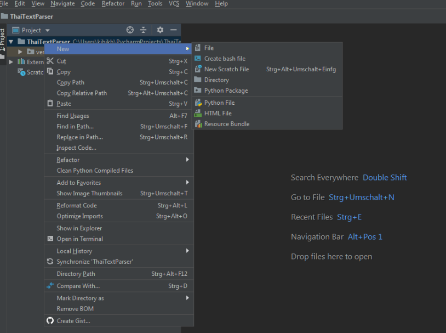Viewport: 446px width, 333px height.
Task: Click the External Libraries bars icon
Action: [x=21, y=61]
